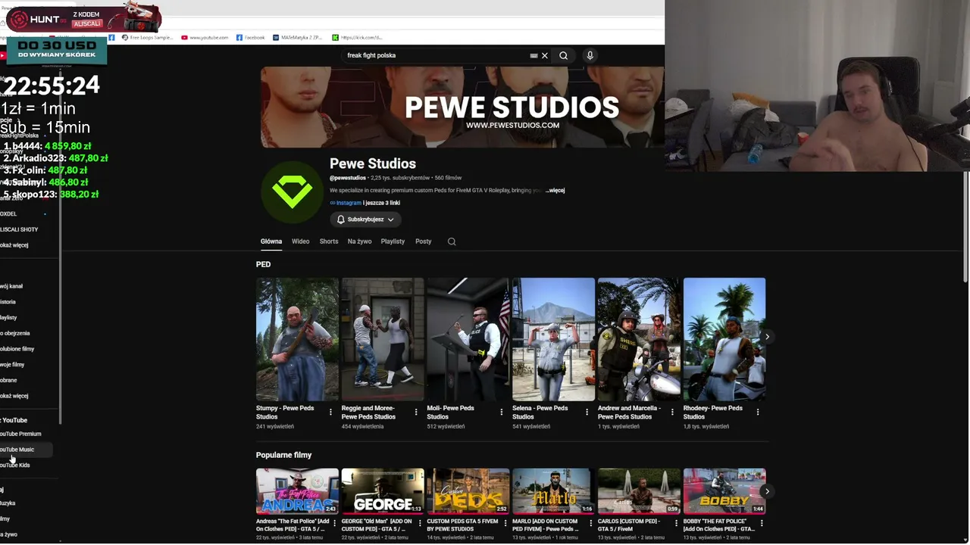Expand subscriptions with first 'Pokaż więcej'
The image size is (970, 545).
click(14, 245)
